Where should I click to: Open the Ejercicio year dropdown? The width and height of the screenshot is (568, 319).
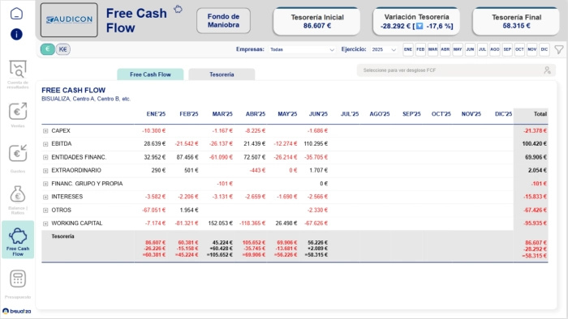click(384, 49)
